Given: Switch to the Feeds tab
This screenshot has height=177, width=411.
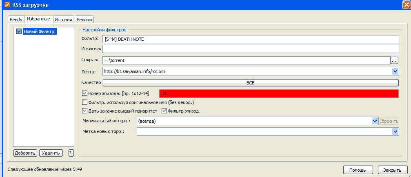Looking at the screenshot, I should (x=16, y=20).
